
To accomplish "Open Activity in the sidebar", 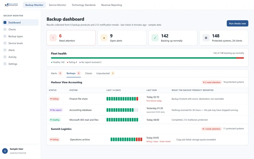I will coord(20,57).
